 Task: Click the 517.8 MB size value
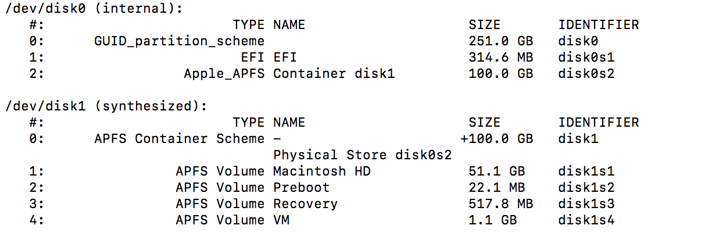[500, 204]
